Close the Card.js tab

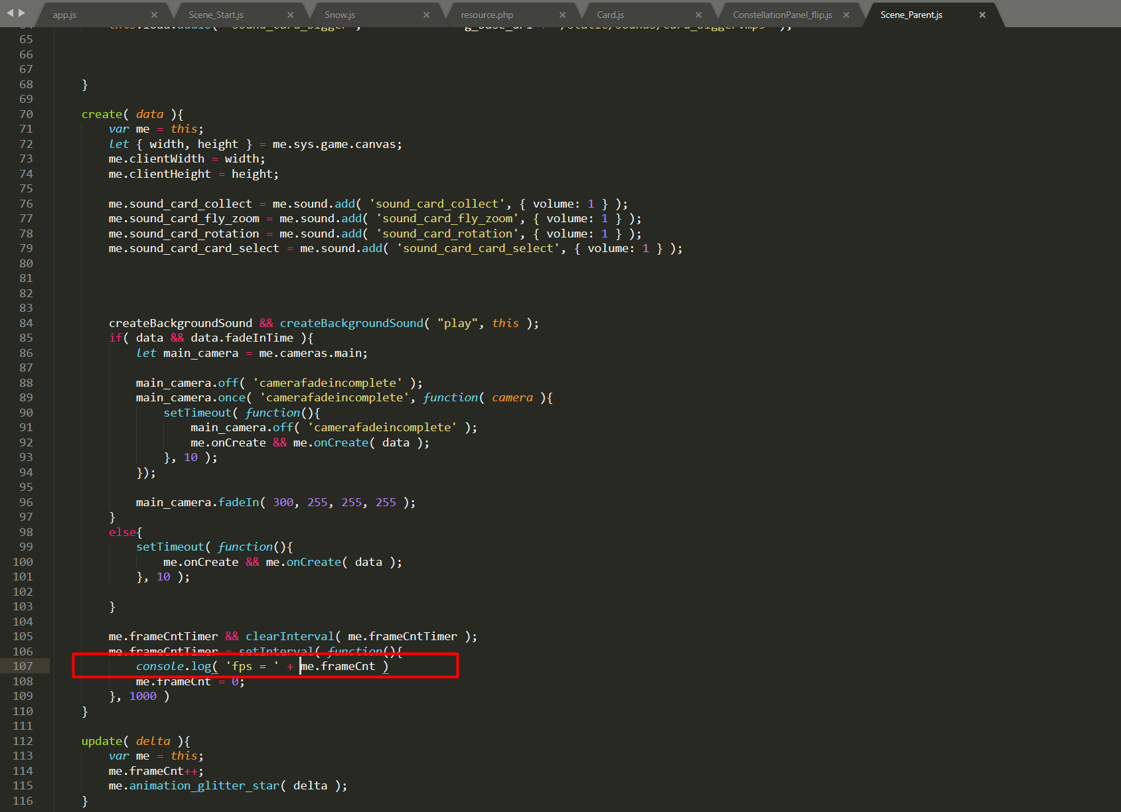click(699, 15)
